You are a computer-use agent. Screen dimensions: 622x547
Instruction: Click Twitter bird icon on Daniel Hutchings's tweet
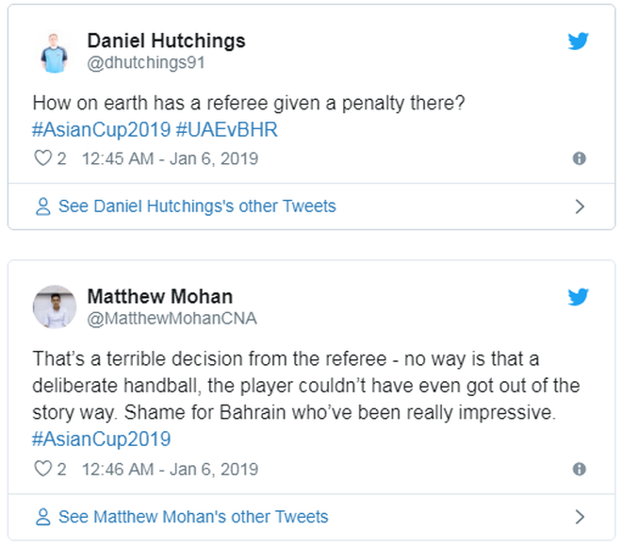tap(578, 42)
